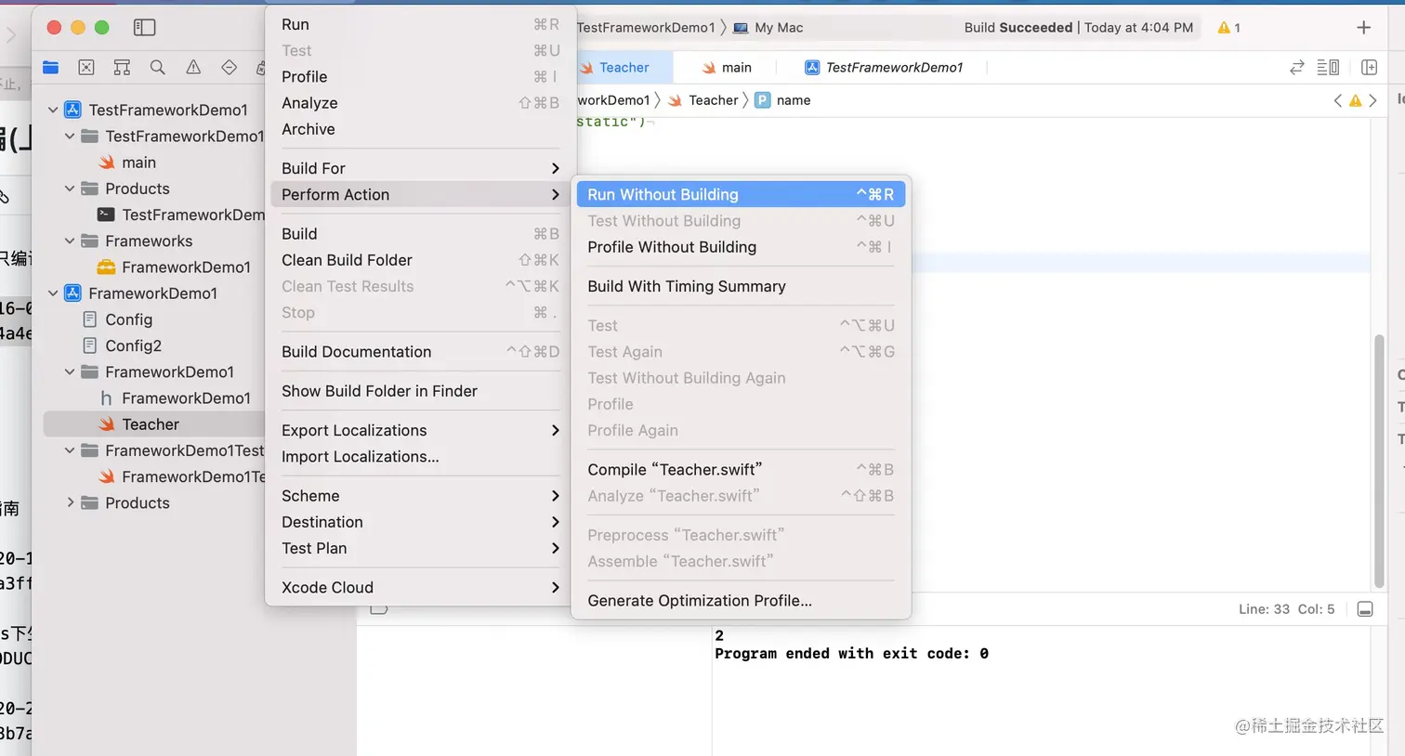The image size is (1405, 756).
Task: Toggle the debug area panel icon
Action: click(1365, 609)
